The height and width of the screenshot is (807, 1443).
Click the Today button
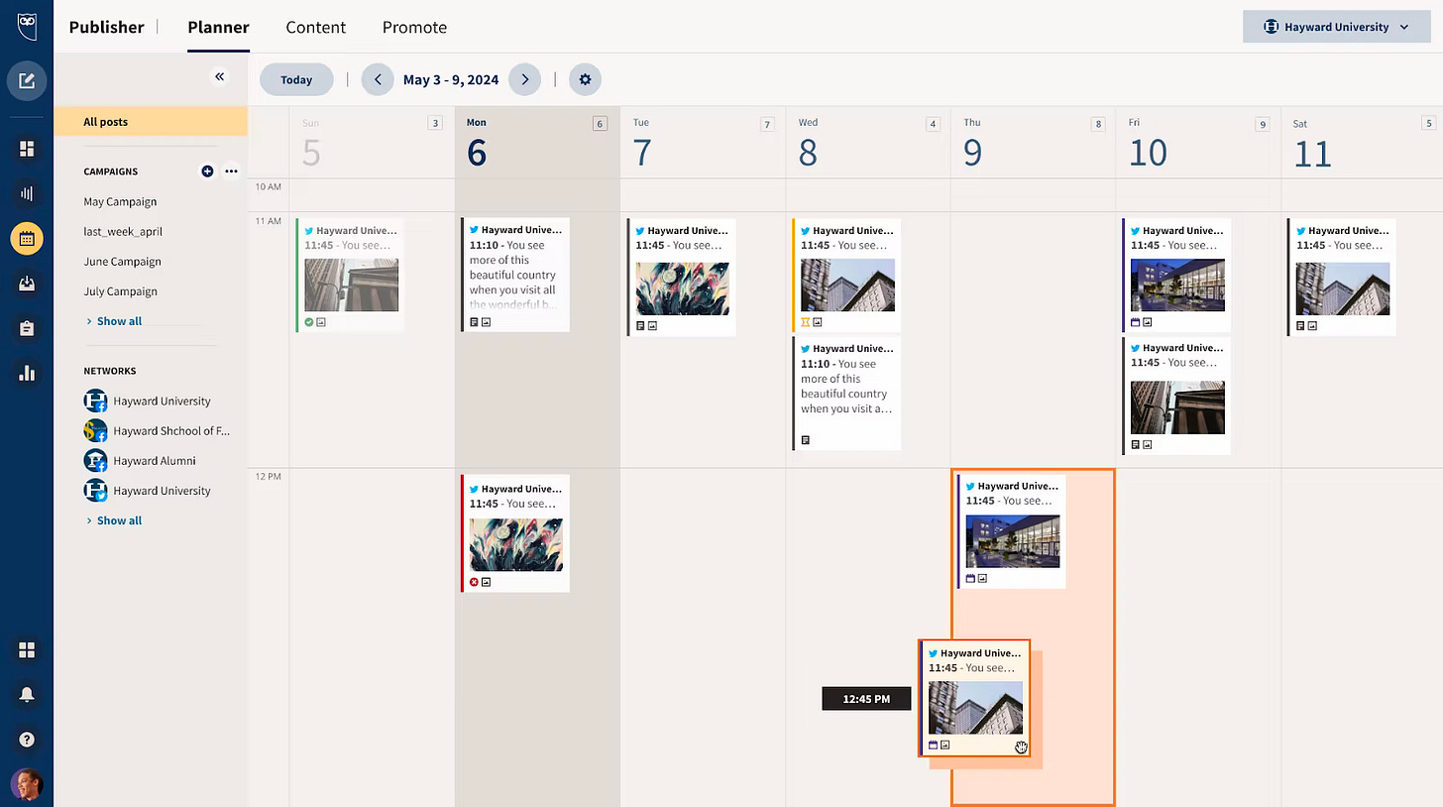(x=296, y=79)
